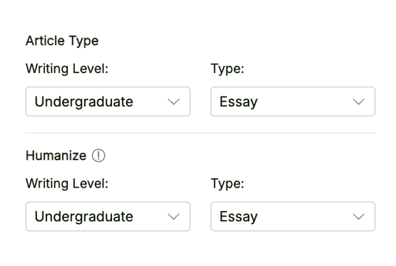Expand the Type dropdown under Humanize

[293, 217]
